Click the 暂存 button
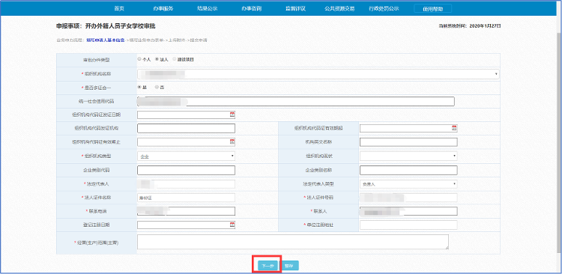Image resolution: width=562 pixels, height=274 pixels. [x=289, y=266]
